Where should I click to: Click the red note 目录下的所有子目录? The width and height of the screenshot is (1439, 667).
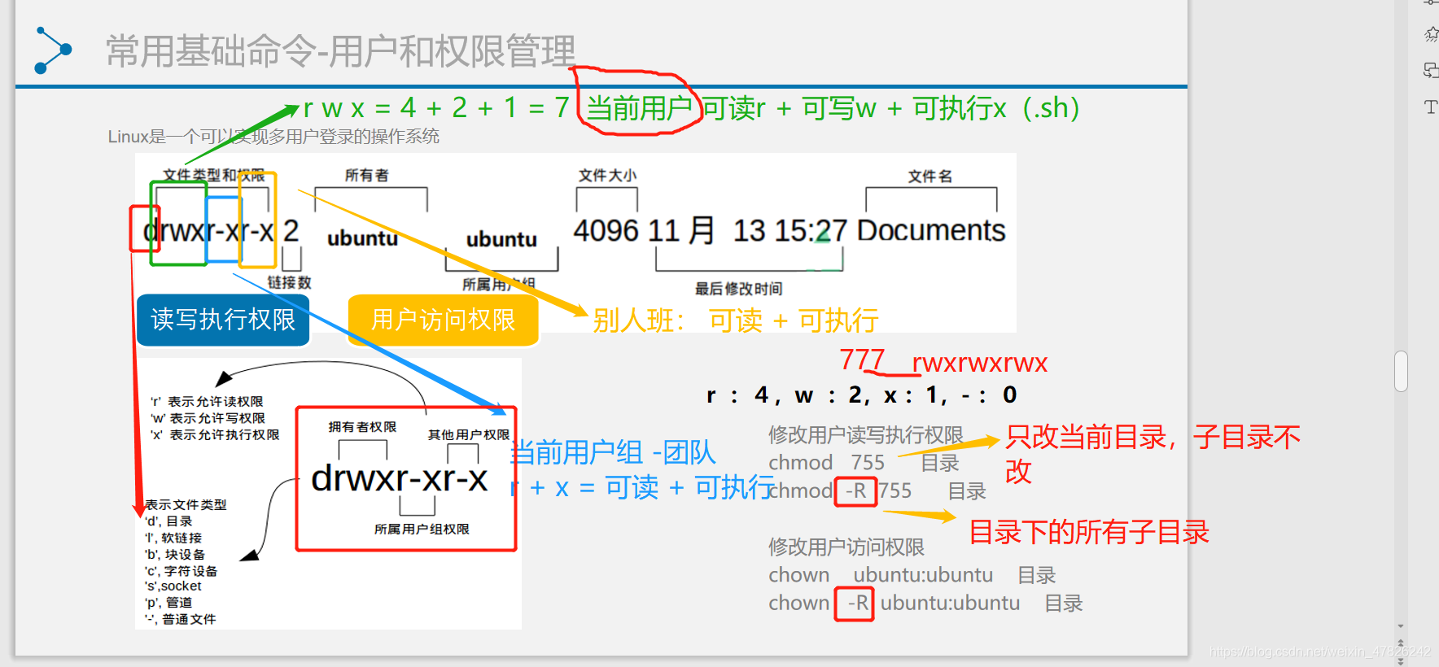tap(1089, 532)
